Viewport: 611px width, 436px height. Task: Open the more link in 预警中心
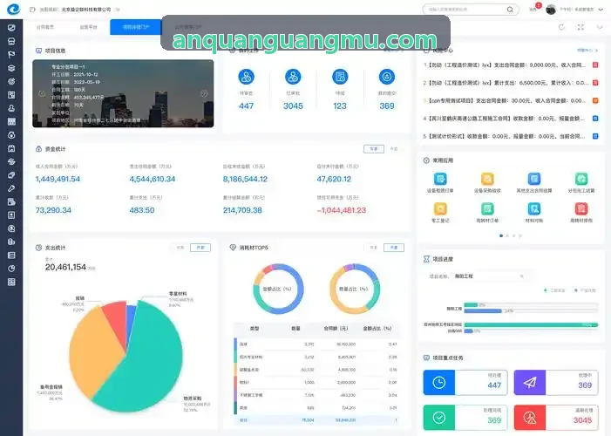pos(587,51)
